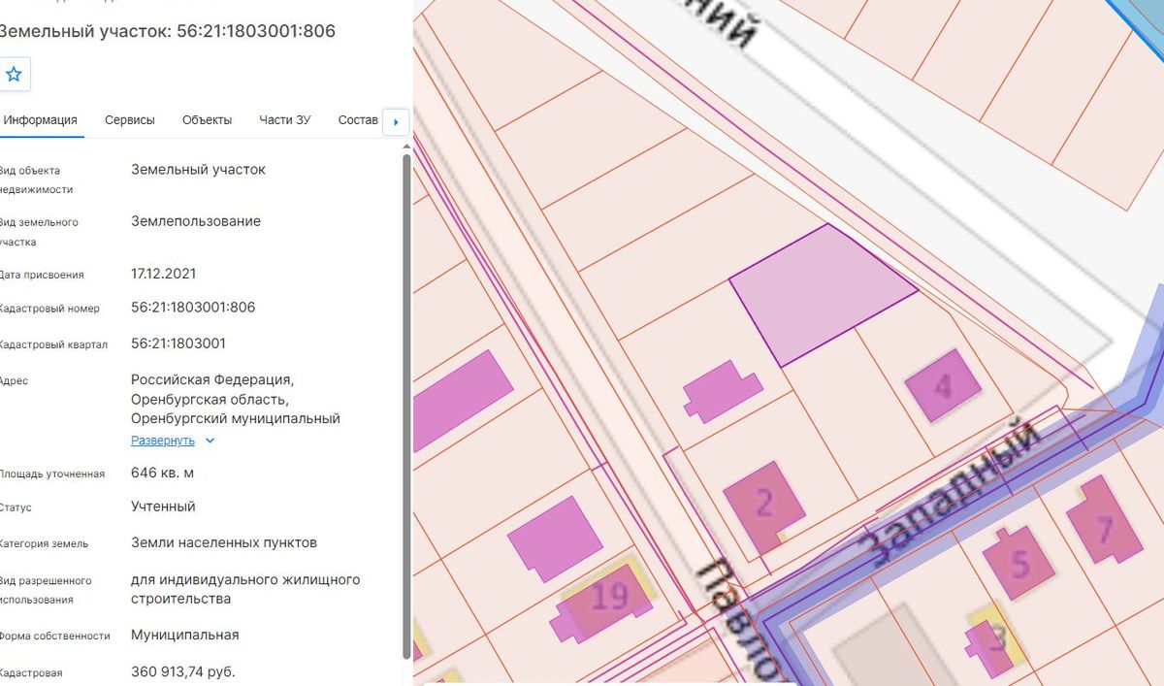Click the cadastral quarter value 56:21:1803001
1164x686 pixels.
(x=178, y=343)
